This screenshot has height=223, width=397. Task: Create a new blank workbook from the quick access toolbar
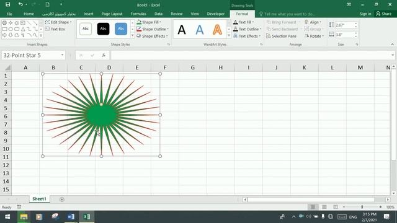click(47, 4)
